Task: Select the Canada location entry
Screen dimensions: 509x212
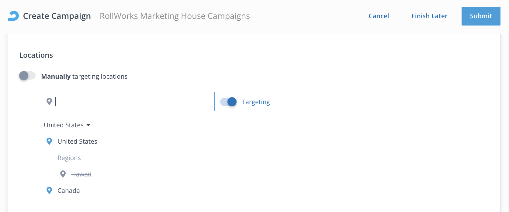Action: coord(69,191)
